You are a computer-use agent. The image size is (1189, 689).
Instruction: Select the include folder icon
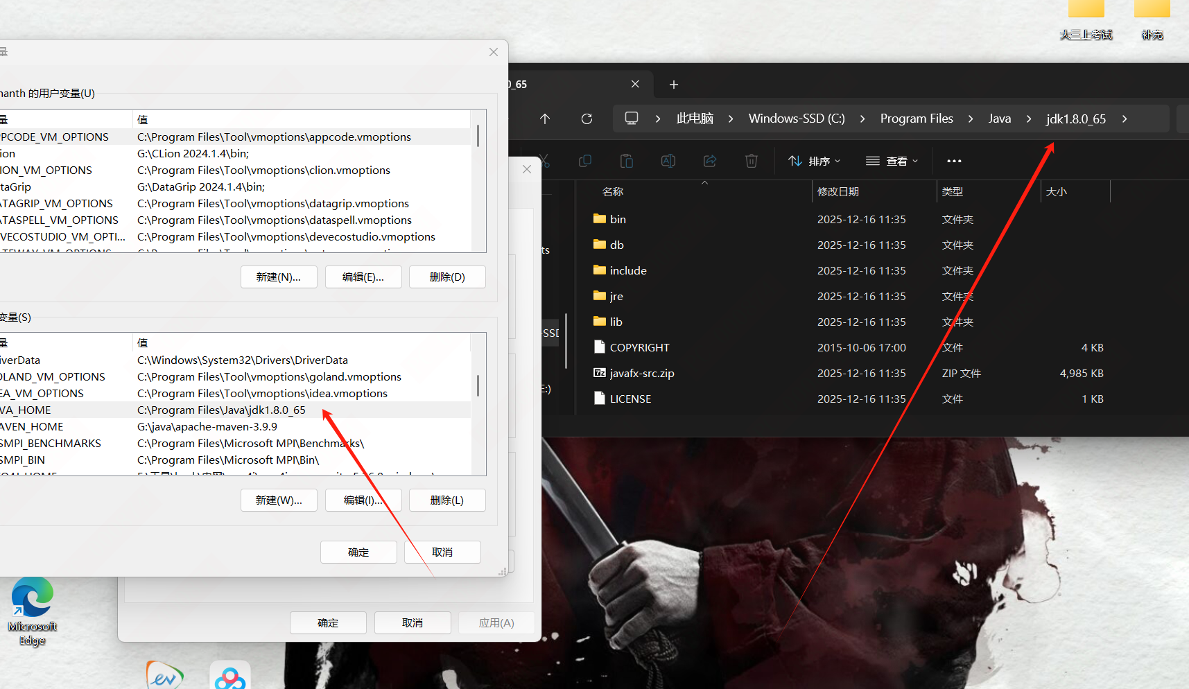600,270
